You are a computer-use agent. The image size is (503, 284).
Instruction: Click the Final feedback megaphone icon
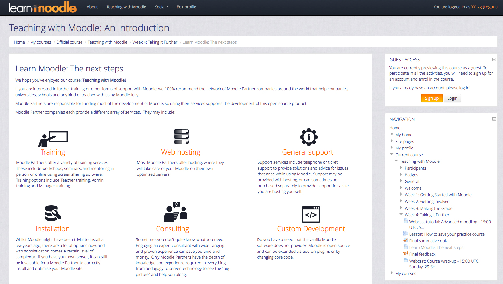pos(406,253)
